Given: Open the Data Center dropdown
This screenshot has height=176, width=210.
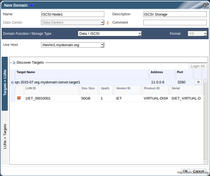Looking at the screenshot, I should coord(73,23).
